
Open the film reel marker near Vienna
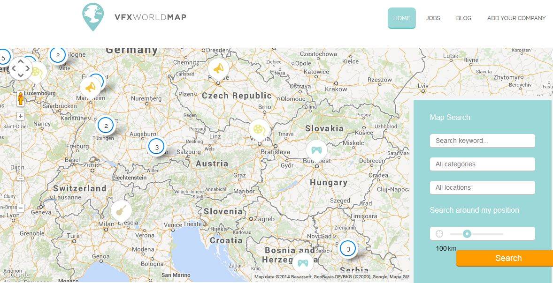point(259,129)
